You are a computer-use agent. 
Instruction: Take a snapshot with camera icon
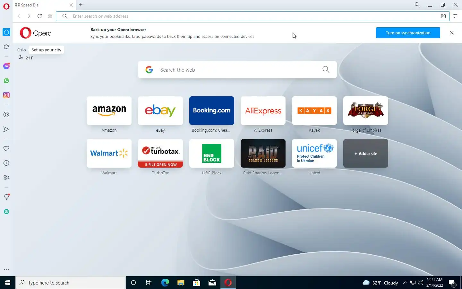tap(443, 16)
